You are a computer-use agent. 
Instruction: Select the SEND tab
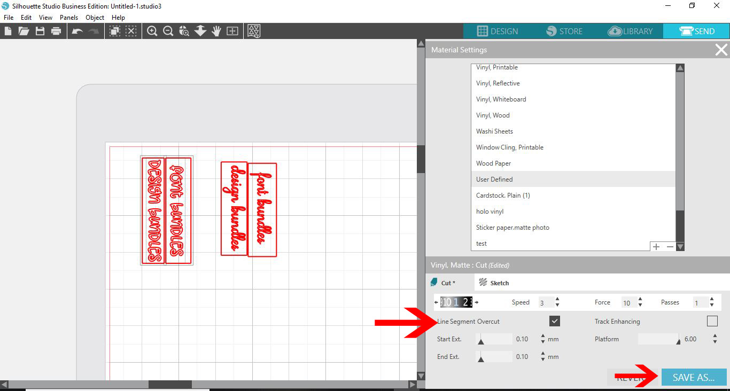pyautogui.click(x=696, y=31)
